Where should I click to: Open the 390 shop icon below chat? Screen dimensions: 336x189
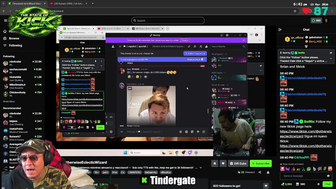click(300, 184)
